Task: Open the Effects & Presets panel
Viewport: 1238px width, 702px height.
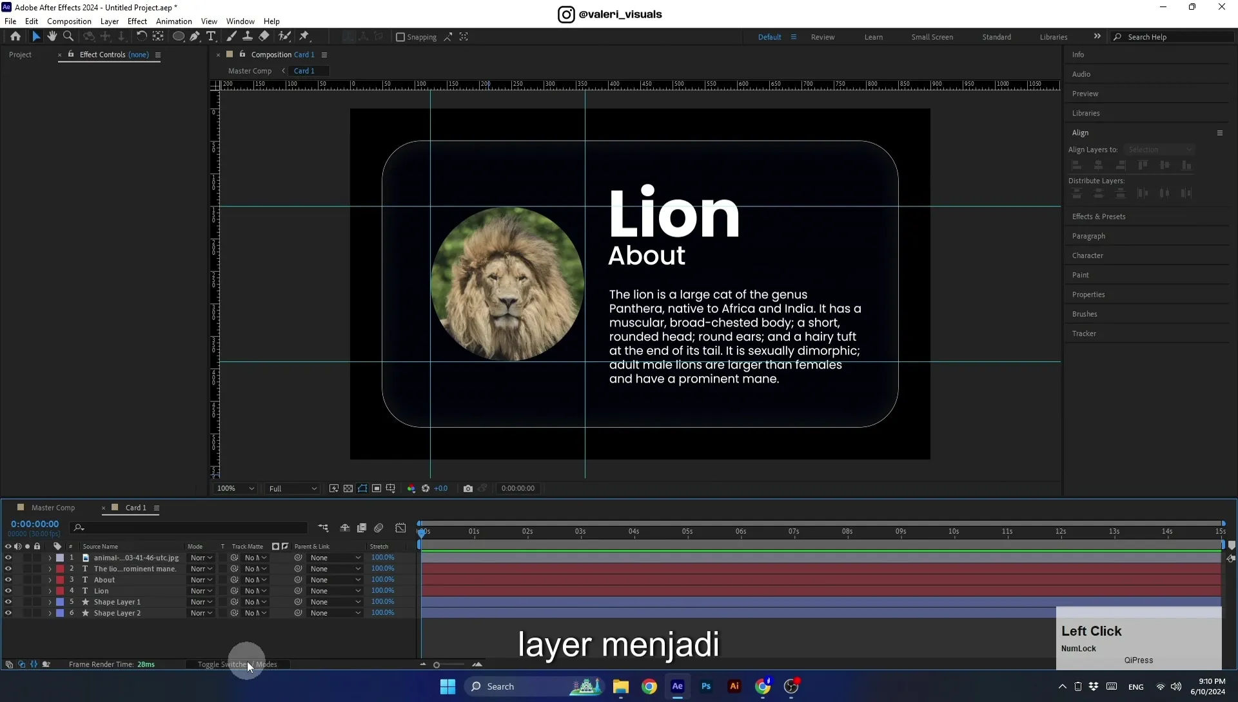Action: [1099, 217]
